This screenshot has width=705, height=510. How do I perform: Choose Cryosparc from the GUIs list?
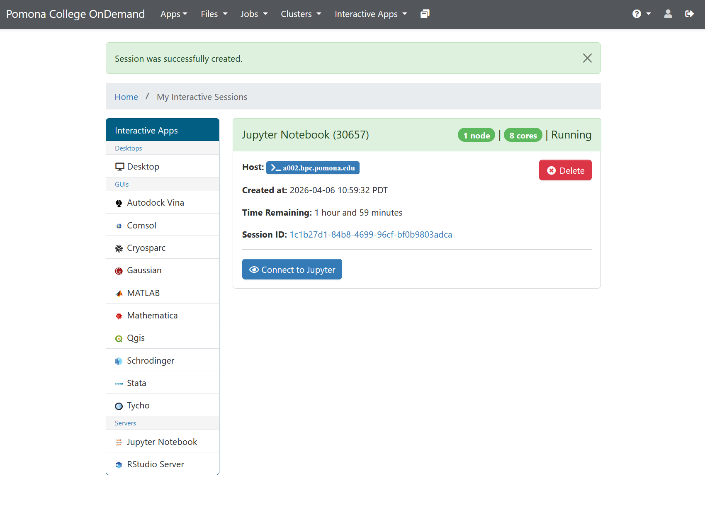(163, 248)
